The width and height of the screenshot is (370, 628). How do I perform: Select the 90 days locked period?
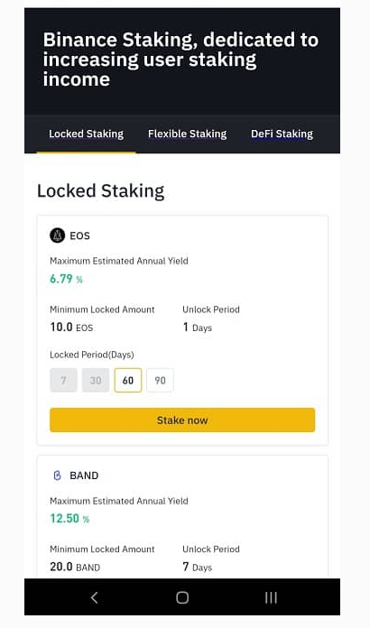point(160,380)
